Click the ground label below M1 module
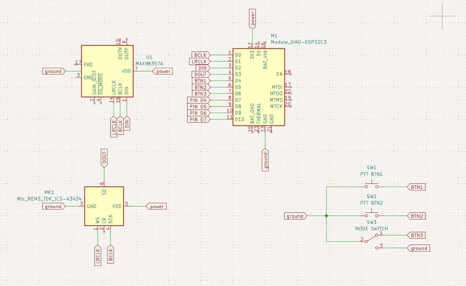 265,160
